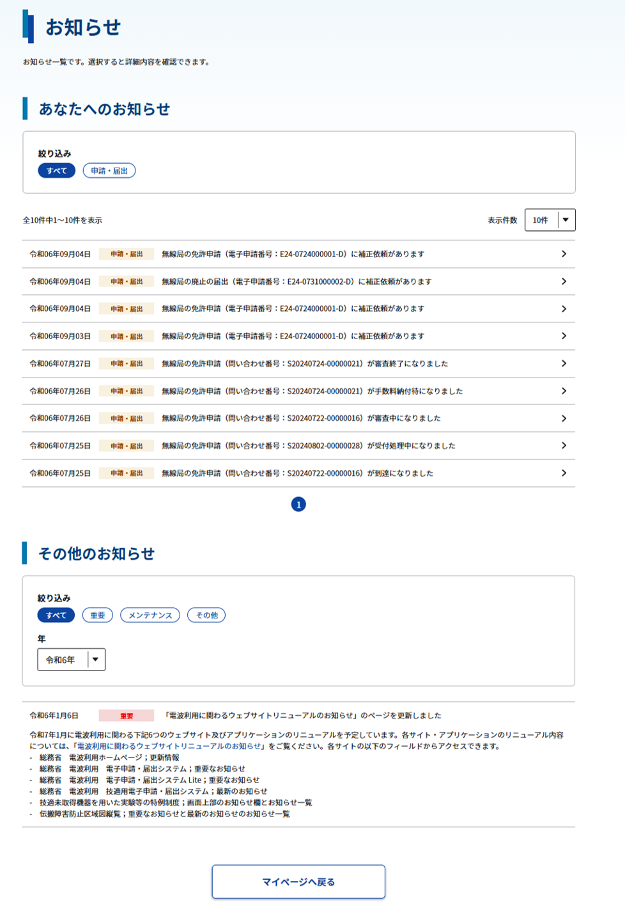Click red 重要 tag on 令和6年1月6日 notice
The height and width of the screenshot is (911, 625).
[127, 716]
